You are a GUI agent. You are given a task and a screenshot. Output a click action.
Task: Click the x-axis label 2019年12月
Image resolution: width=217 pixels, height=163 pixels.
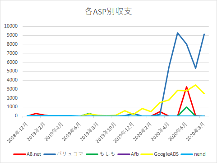124,133
